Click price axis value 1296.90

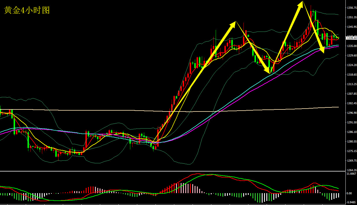point(352,113)
